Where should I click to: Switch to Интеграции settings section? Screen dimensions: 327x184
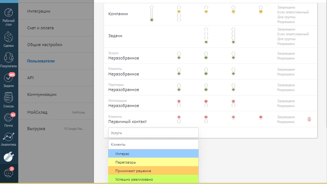(39, 11)
